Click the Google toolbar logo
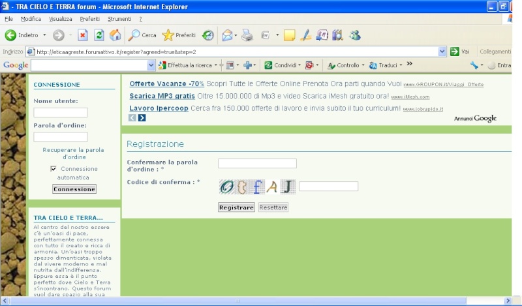The width and height of the screenshot is (522, 306). click(16, 65)
